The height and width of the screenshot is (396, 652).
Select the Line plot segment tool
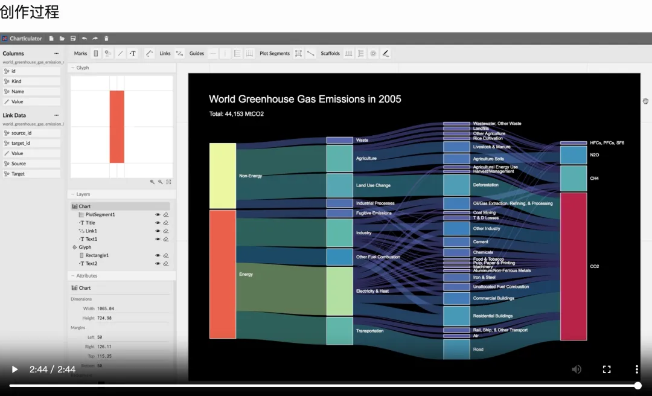[x=311, y=53]
